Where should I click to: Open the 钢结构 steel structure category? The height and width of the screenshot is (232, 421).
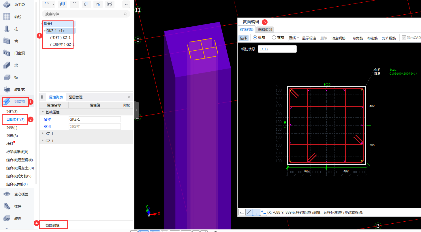18,102
